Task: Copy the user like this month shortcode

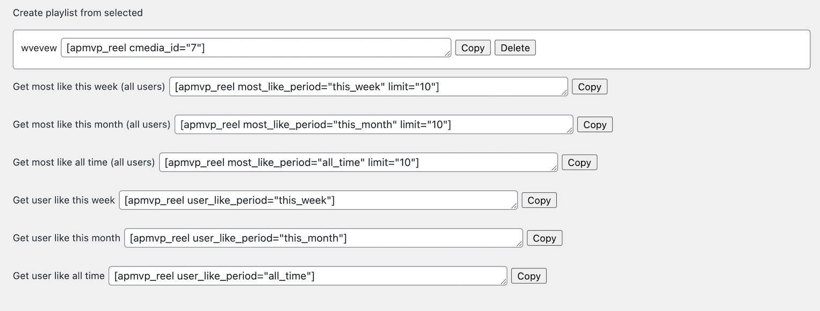Action: pyautogui.click(x=544, y=238)
